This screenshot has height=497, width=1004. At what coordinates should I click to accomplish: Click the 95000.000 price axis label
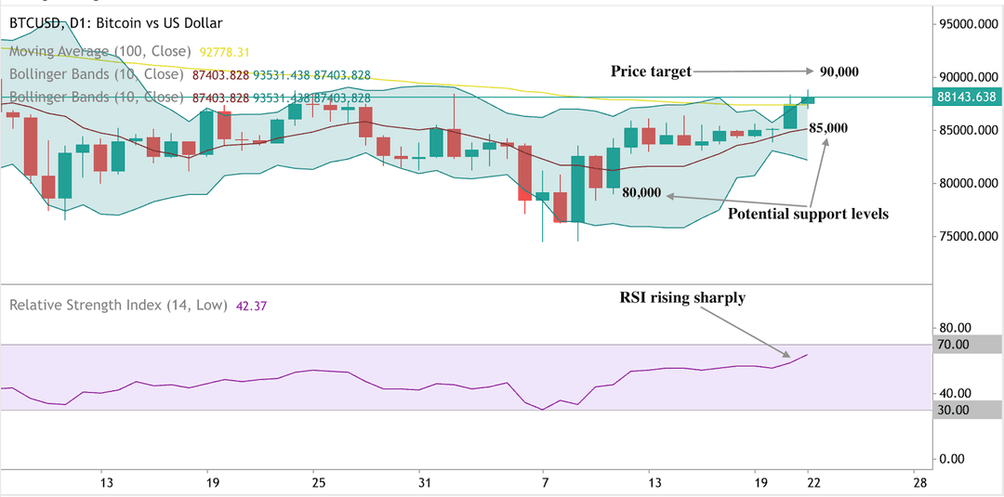click(x=967, y=24)
